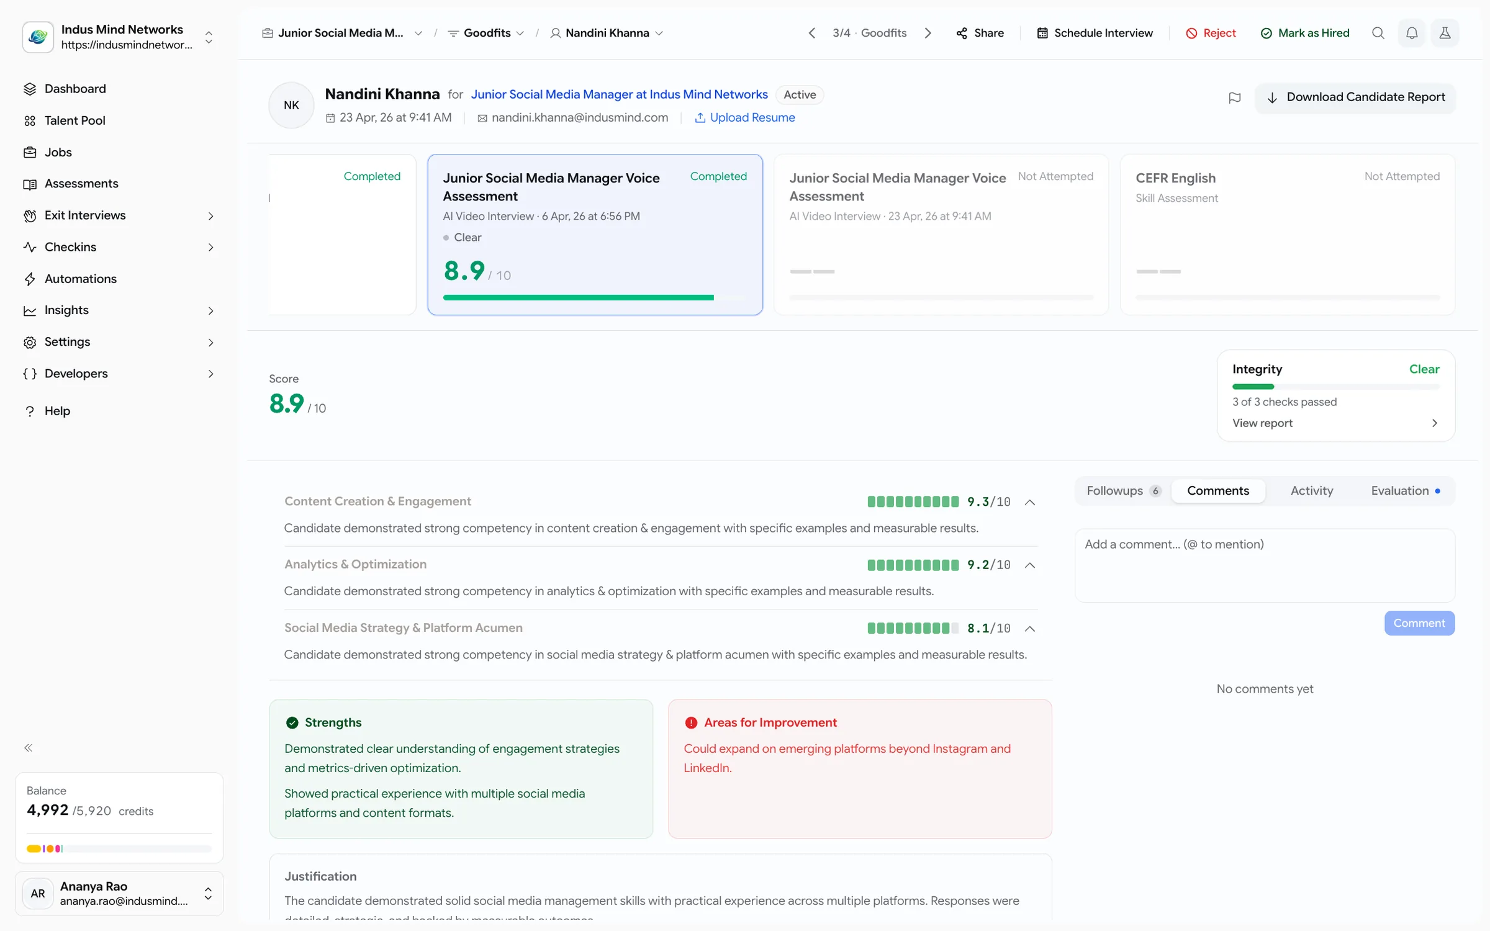
Task: Share this candidate profile
Action: [980, 33]
